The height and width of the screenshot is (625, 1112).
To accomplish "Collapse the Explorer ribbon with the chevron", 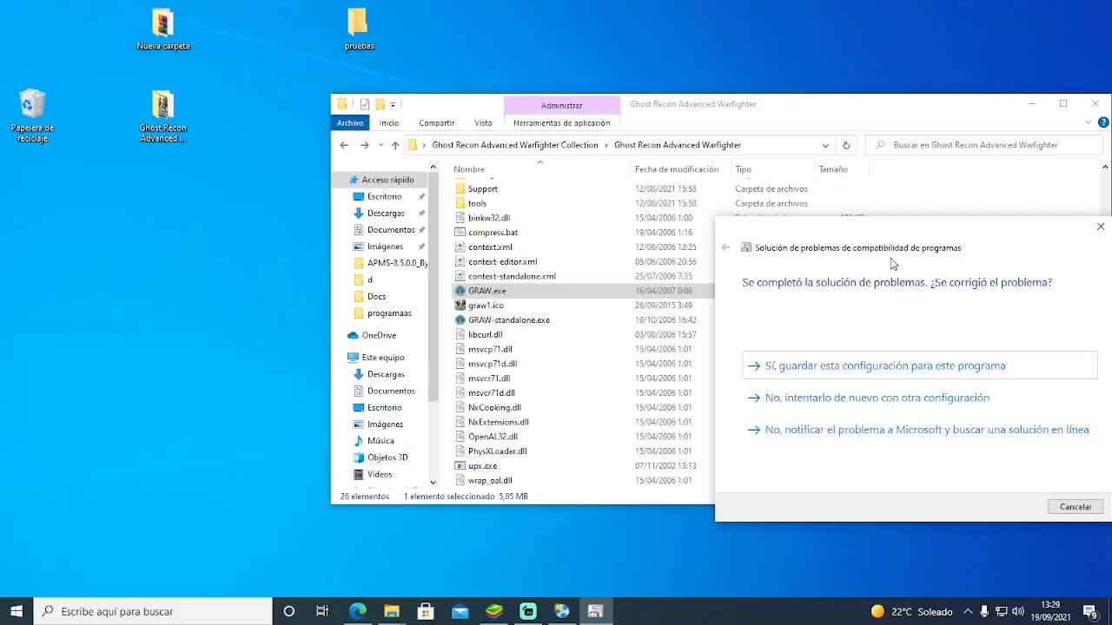I will click(x=1089, y=122).
